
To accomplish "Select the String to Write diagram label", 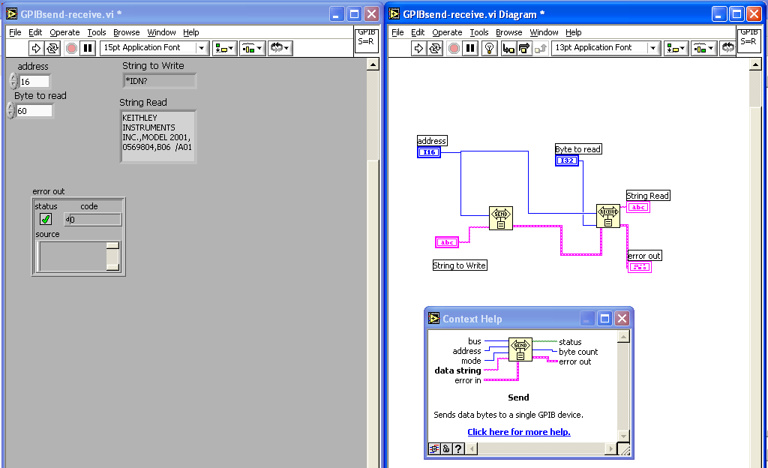I will click(460, 265).
